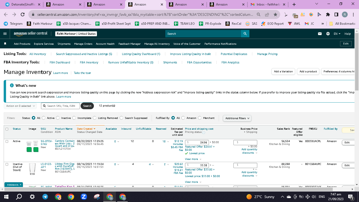
Task: Expand Add quantity discounts for Cambro row
Action: [x=249, y=151]
